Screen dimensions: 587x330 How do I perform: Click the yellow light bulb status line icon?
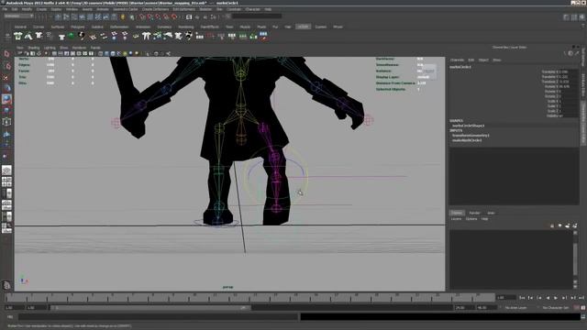click(123, 16)
